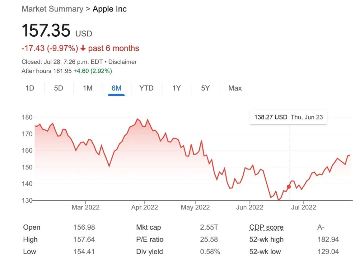Viewport: 364px width, 262px height.
Task: View the 5Y price history tab
Action: (205, 88)
